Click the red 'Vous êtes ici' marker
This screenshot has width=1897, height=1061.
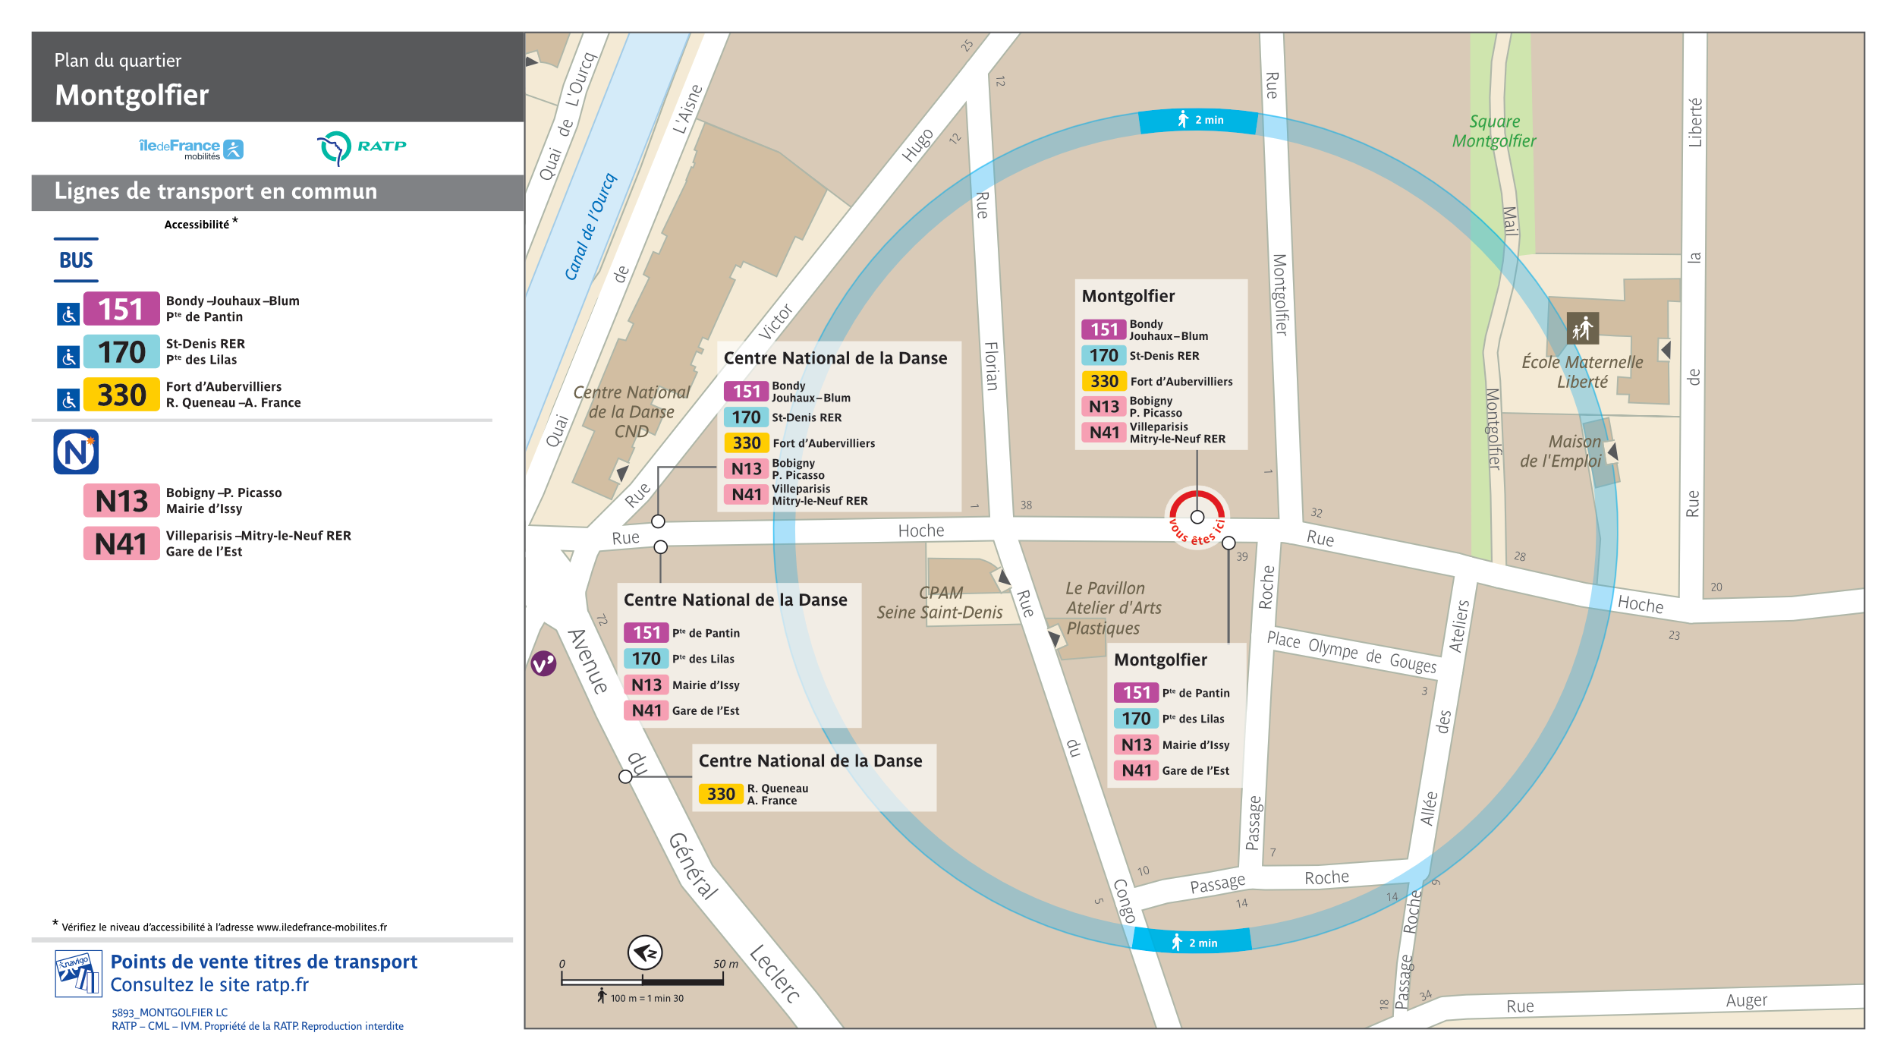(x=1197, y=518)
